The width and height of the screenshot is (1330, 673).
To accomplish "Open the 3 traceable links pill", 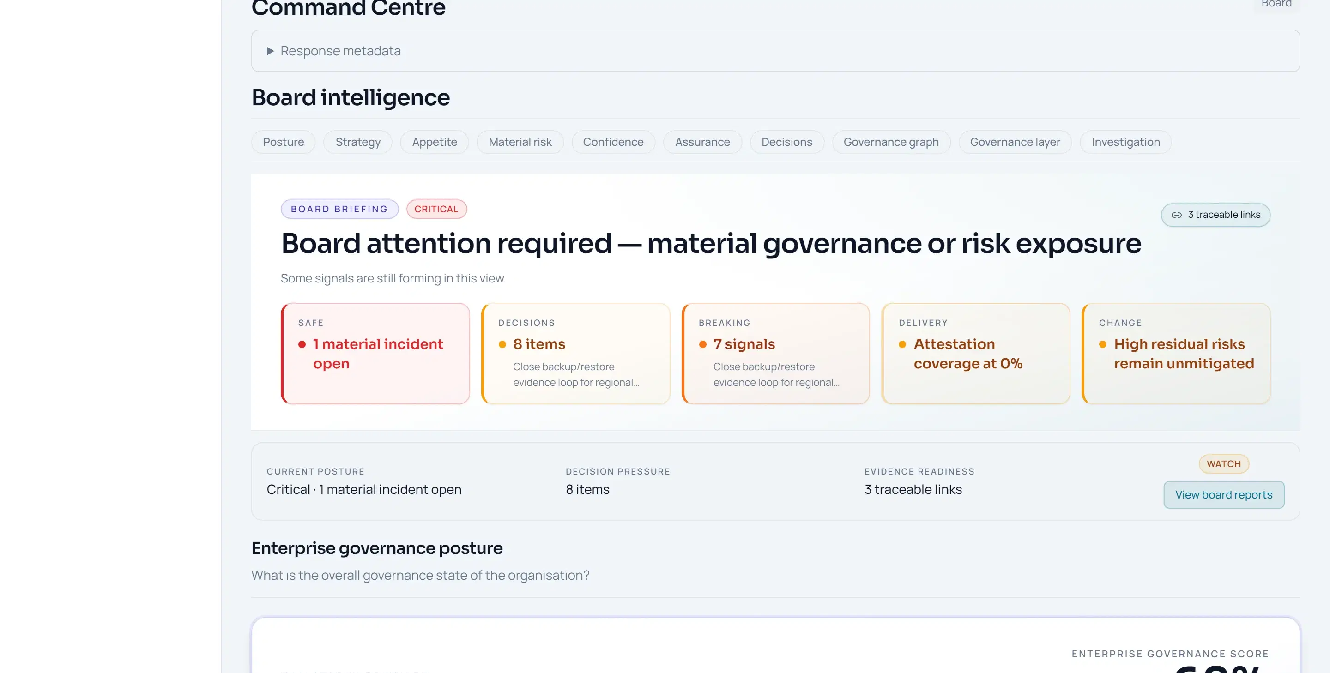I will click(x=1215, y=215).
